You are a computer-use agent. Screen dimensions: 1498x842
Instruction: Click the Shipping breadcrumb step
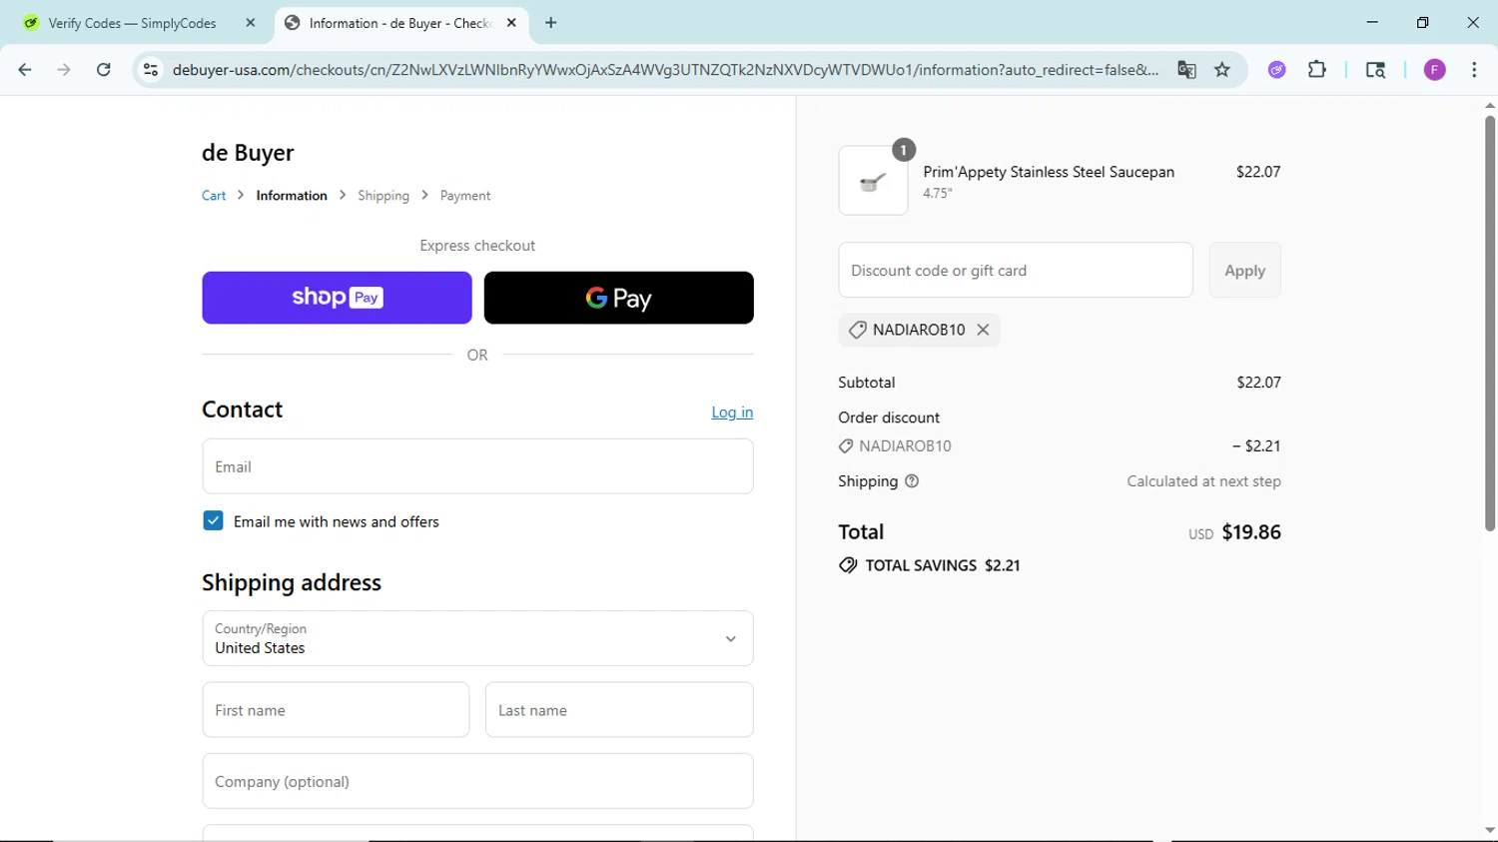click(x=383, y=196)
